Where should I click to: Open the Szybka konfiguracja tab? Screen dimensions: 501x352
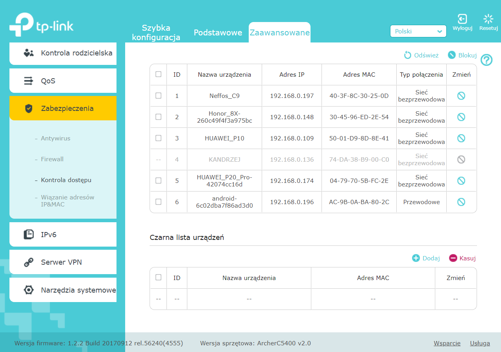pyautogui.click(x=156, y=33)
